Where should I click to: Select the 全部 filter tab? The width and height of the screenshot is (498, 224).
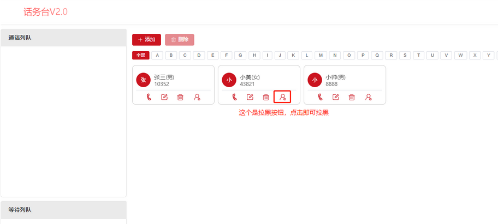pos(141,55)
